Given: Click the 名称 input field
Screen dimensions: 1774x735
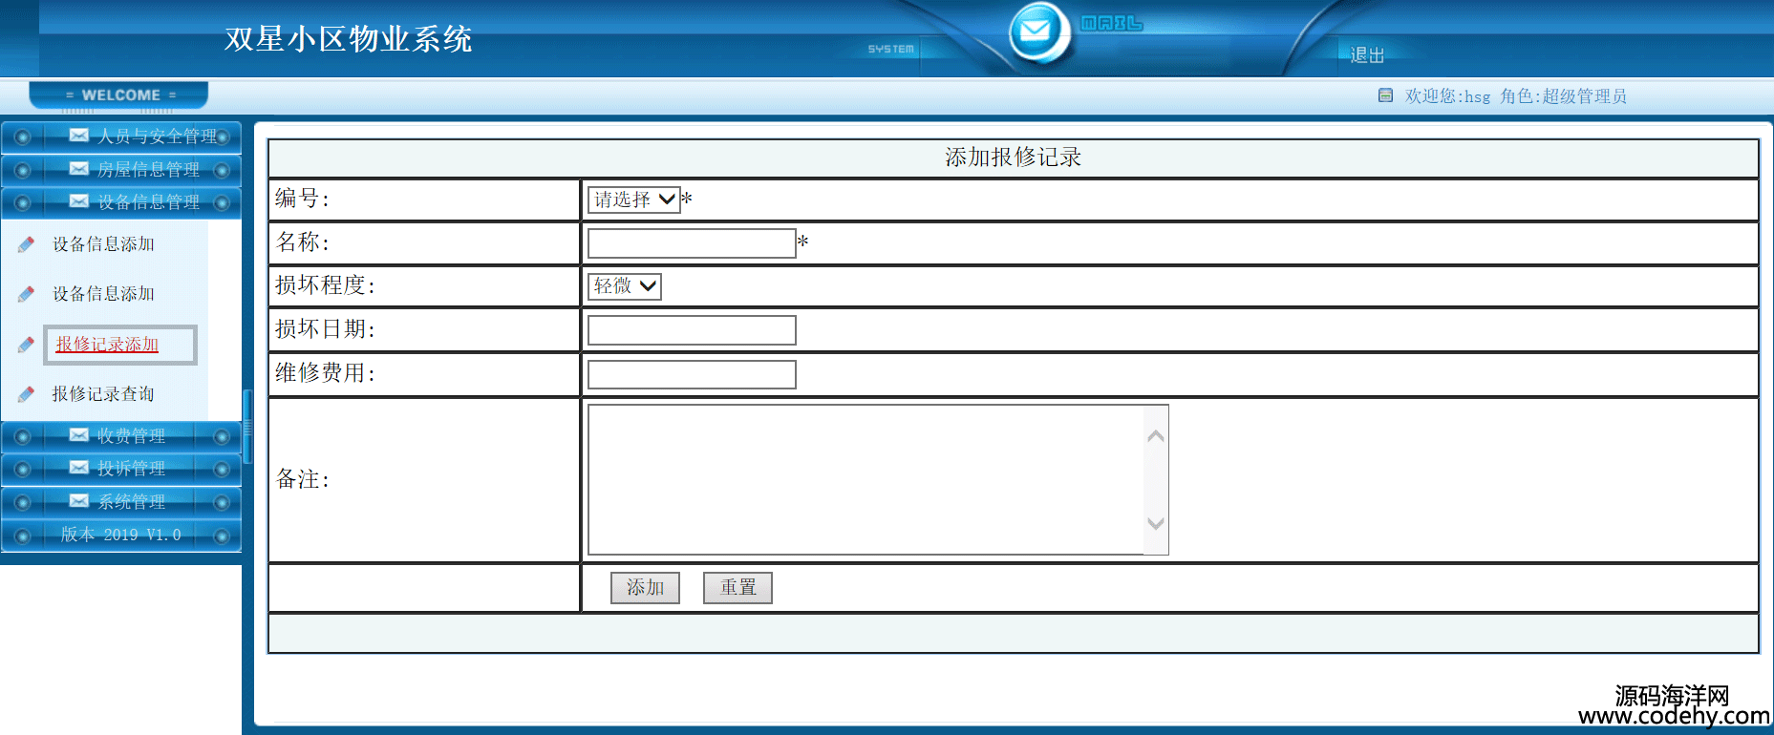Looking at the screenshot, I should click(692, 243).
